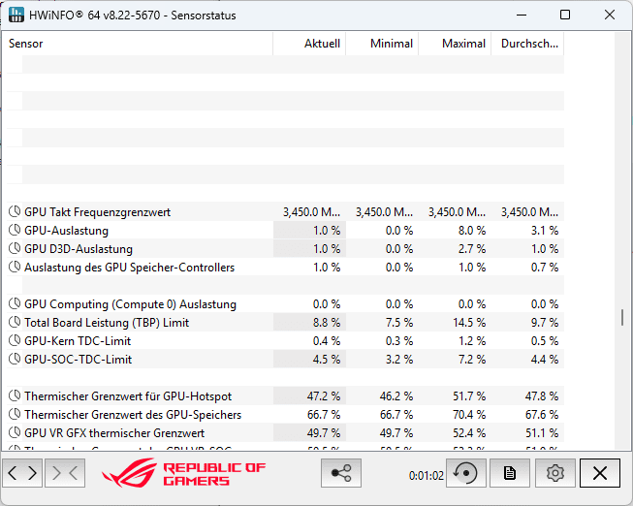The image size is (633, 506).
Task: Click the 8.8 % current TBP value
Action: coord(327,323)
